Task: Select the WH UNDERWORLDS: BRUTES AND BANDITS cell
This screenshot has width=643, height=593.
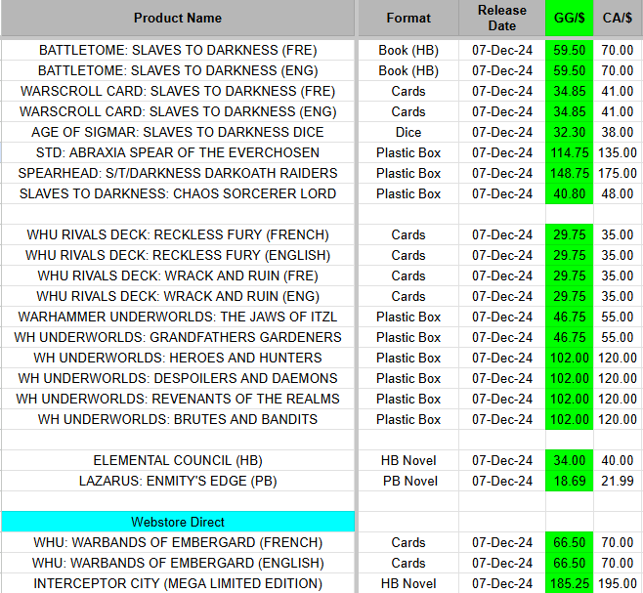Action: pos(178,419)
